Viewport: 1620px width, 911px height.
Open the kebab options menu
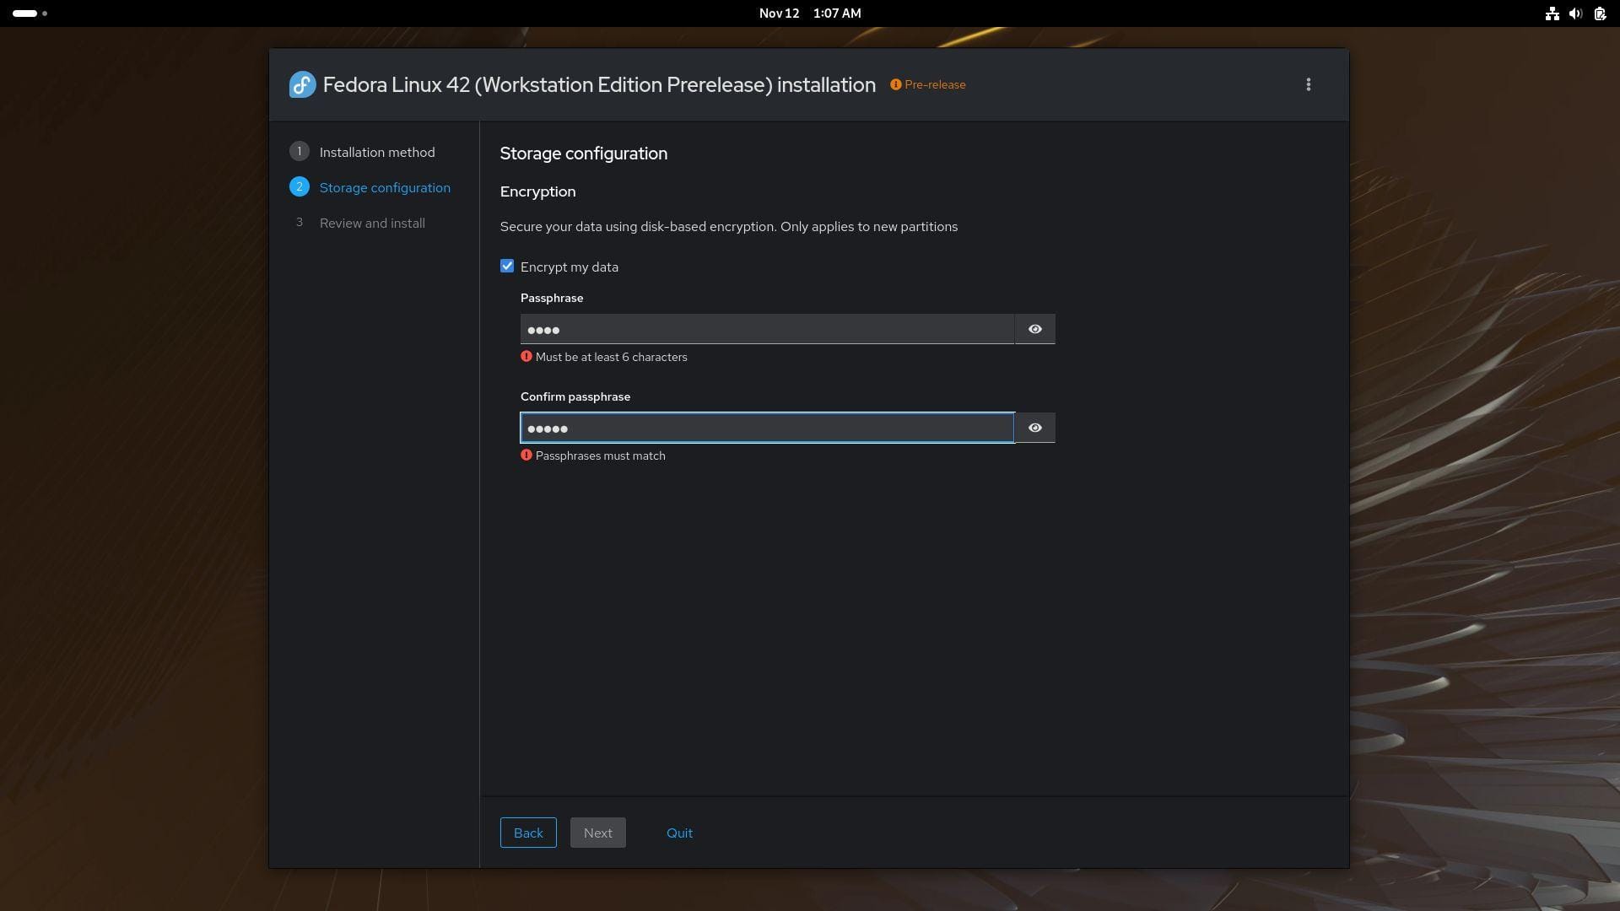point(1308,84)
